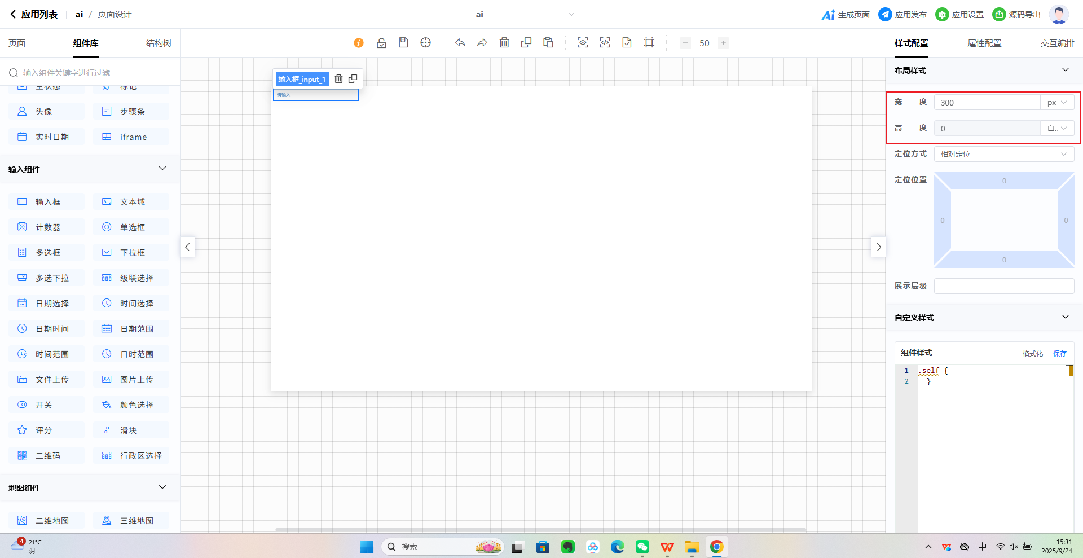Increase canvas zoom with the plus button
The image size is (1083, 558).
point(724,43)
